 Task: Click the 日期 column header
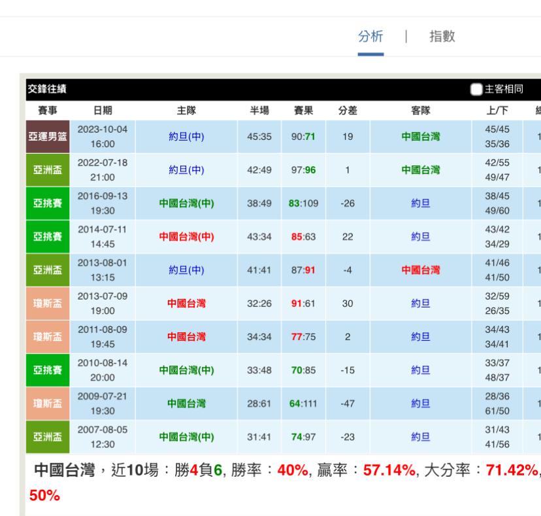[x=103, y=111]
